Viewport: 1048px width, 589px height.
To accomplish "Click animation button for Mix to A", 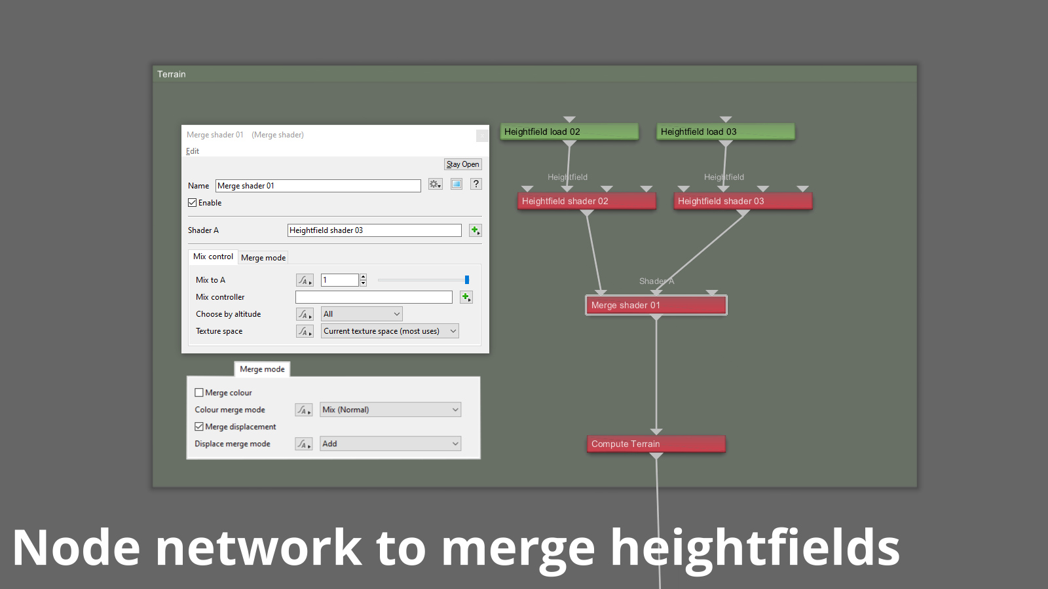I will coord(305,280).
